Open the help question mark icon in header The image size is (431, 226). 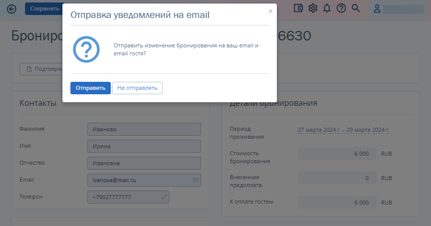pos(341,8)
